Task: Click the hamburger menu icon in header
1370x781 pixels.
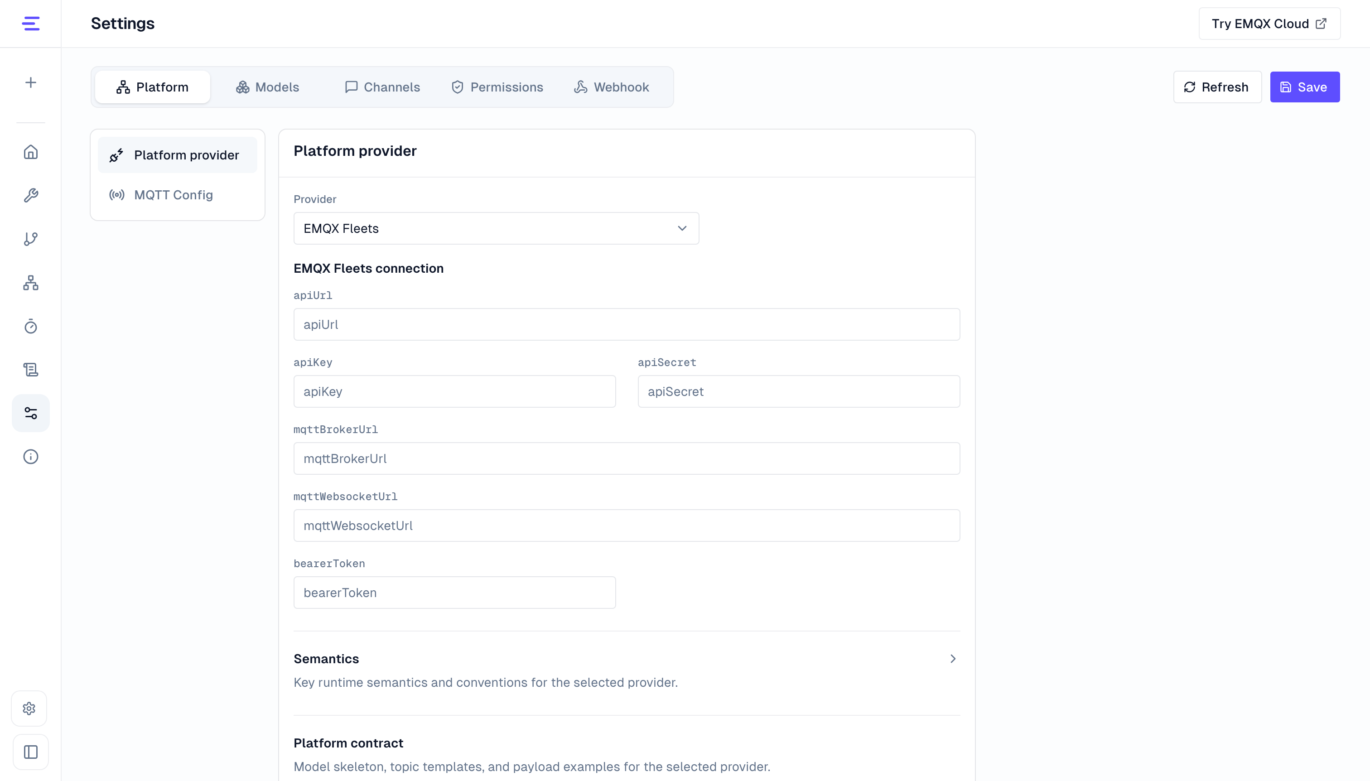Action: pos(30,24)
